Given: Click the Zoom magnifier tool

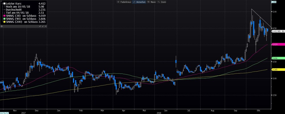Looking at the screenshot, I should 162,2.
